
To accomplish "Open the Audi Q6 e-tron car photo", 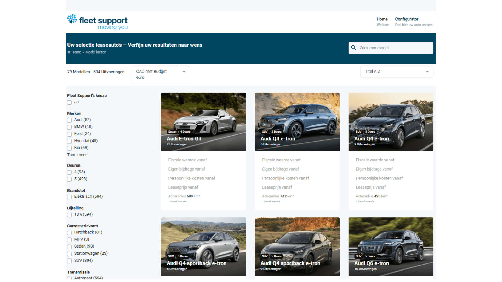I will [391, 246].
